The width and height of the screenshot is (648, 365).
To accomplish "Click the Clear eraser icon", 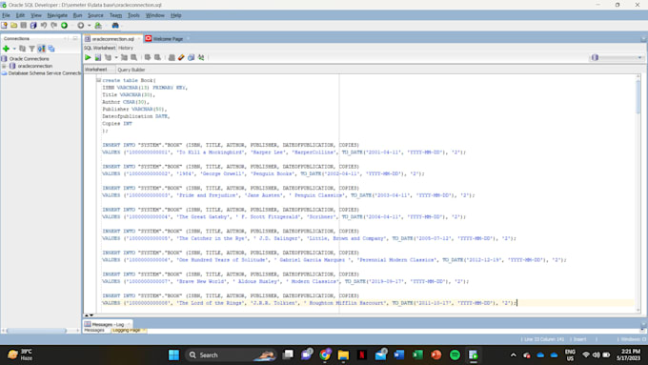I will [181, 57].
